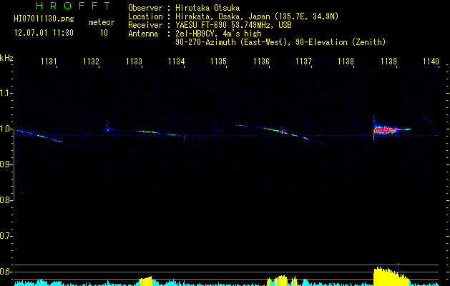Click the Receiver YAESU FT-690 line
The height and width of the screenshot is (286, 450).
point(210,25)
